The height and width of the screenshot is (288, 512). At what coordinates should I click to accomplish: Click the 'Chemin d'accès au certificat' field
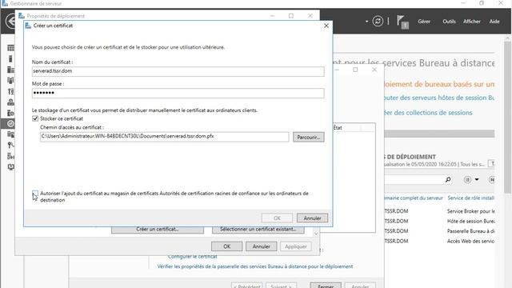[165, 137]
